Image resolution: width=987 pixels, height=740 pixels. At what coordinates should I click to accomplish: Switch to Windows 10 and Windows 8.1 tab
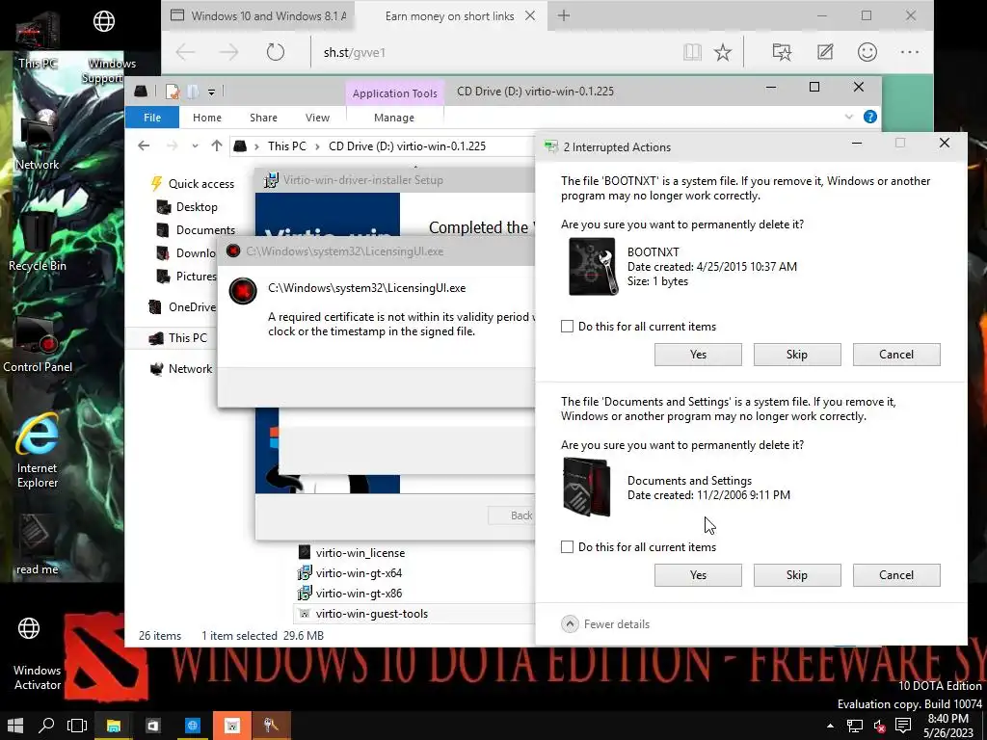click(x=258, y=15)
